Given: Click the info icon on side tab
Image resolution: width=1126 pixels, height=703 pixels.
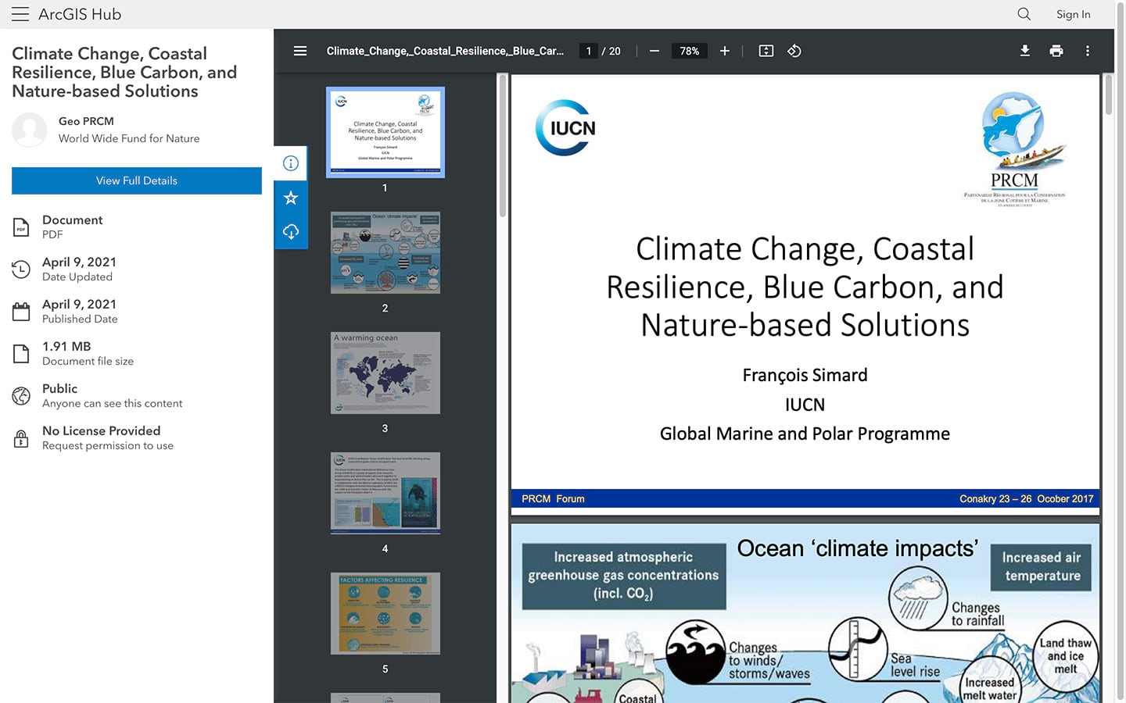Looking at the screenshot, I should click(291, 163).
